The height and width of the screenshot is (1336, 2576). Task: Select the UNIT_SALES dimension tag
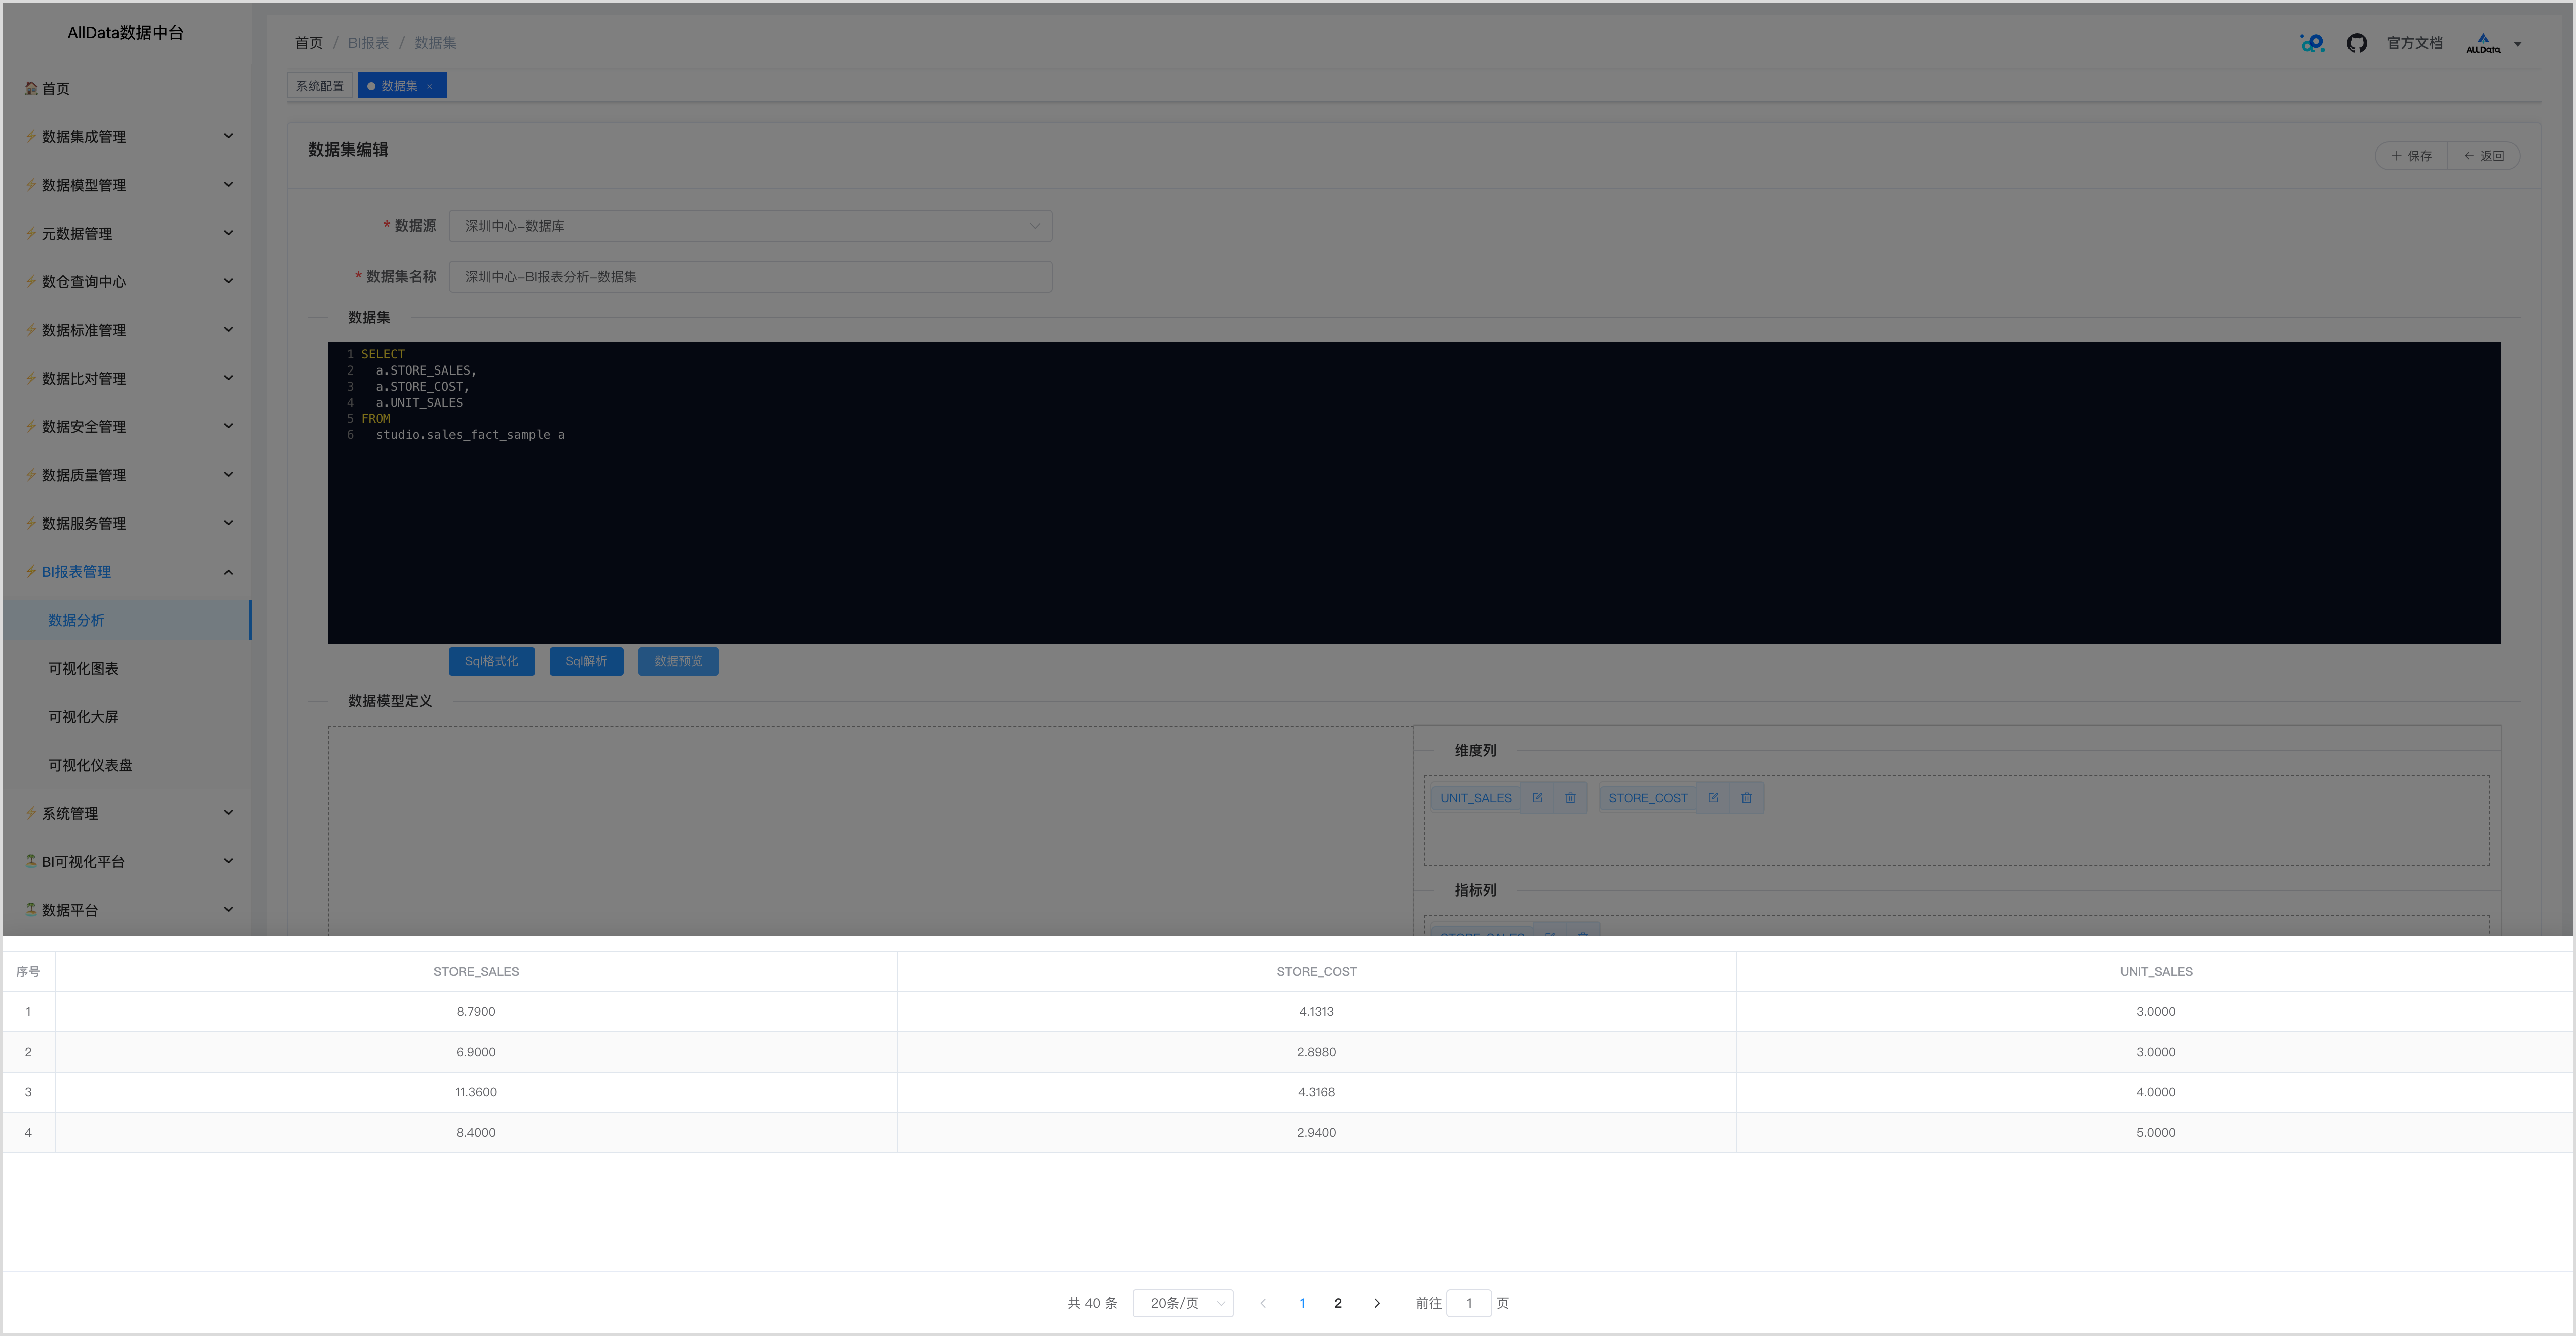click(x=1476, y=798)
